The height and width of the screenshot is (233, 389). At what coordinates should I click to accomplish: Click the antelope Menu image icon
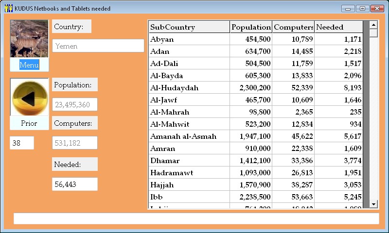(x=29, y=39)
